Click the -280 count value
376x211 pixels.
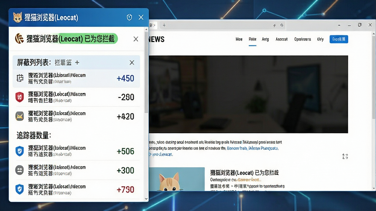(126, 97)
